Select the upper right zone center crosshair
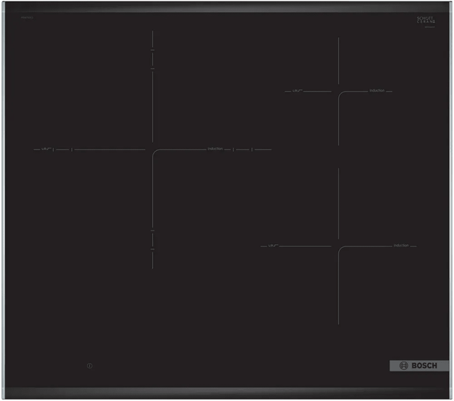 [338, 92]
